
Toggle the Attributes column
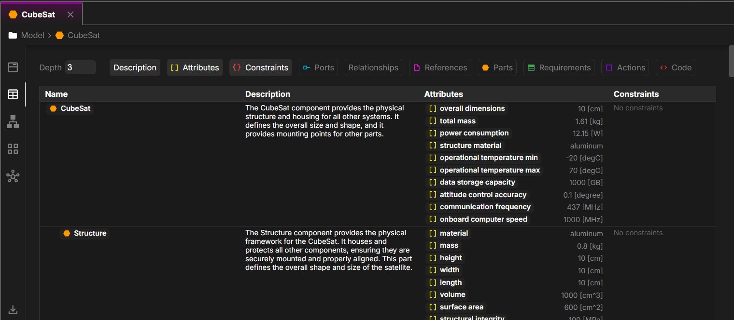tap(195, 67)
